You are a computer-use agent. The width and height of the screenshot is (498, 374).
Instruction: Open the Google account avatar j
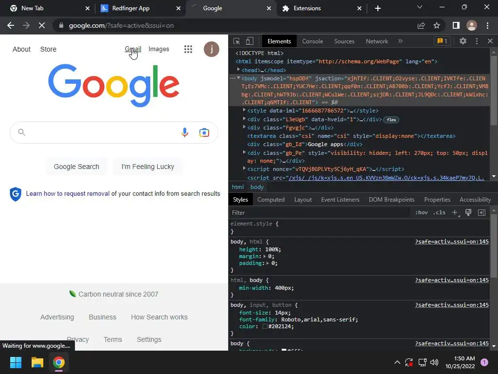point(212,49)
